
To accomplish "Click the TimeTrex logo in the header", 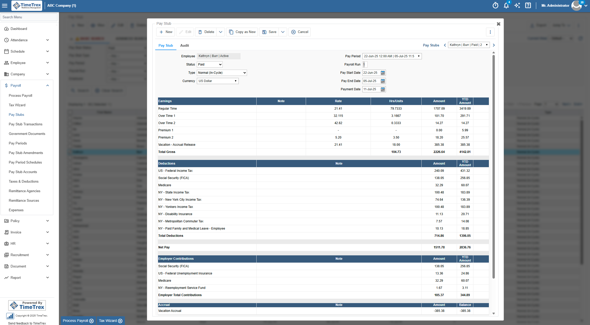I will (27, 5).
